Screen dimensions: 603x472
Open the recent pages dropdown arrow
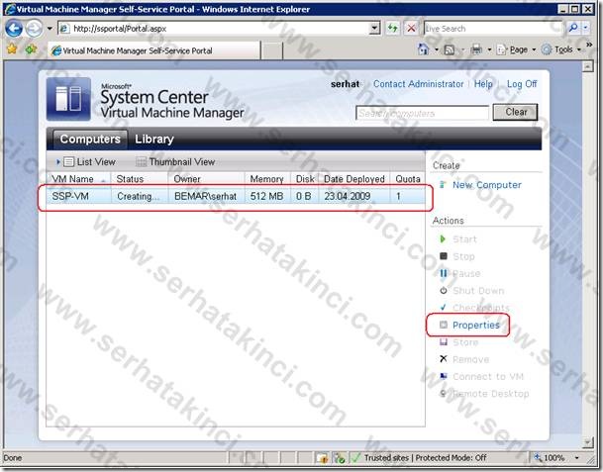pyautogui.click(x=50, y=29)
